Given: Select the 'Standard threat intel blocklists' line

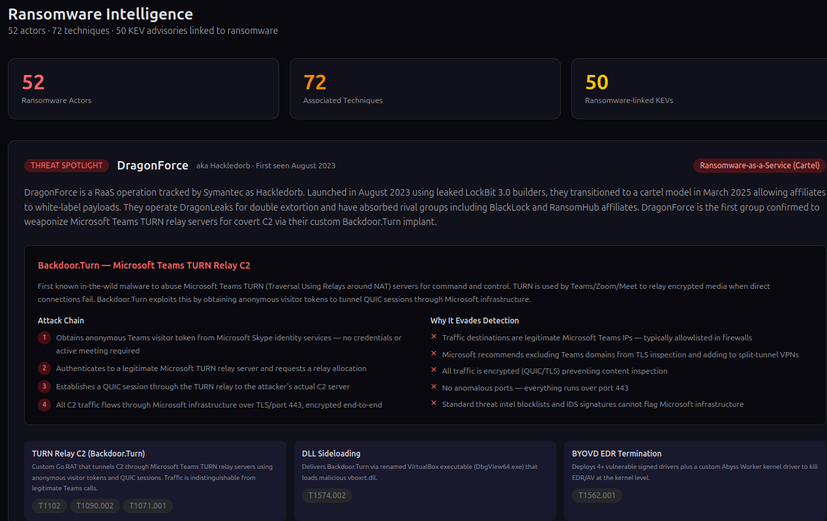Looking at the screenshot, I should (x=593, y=404).
